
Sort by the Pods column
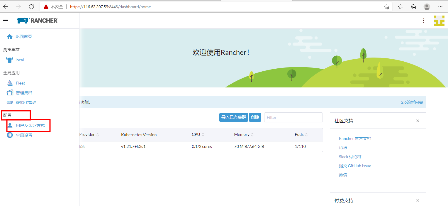click(301, 134)
